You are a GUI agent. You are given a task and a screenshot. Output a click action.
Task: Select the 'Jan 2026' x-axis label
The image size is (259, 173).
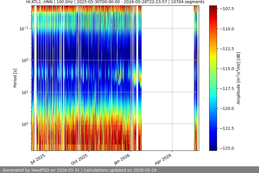click(122, 159)
